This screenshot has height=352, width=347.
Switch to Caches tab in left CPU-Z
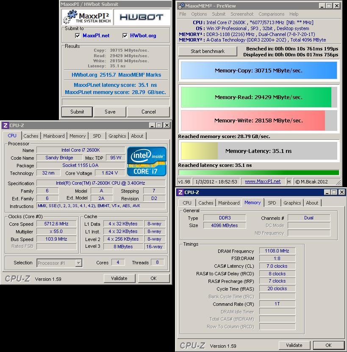coord(31,136)
